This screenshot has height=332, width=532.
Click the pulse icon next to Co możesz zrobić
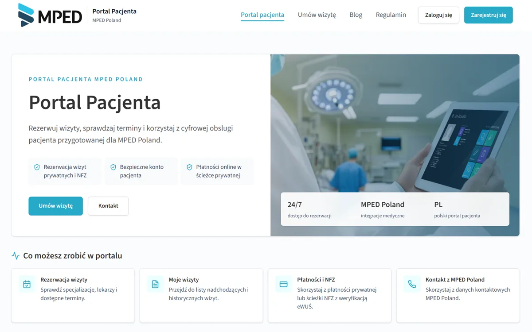point(16,256)
